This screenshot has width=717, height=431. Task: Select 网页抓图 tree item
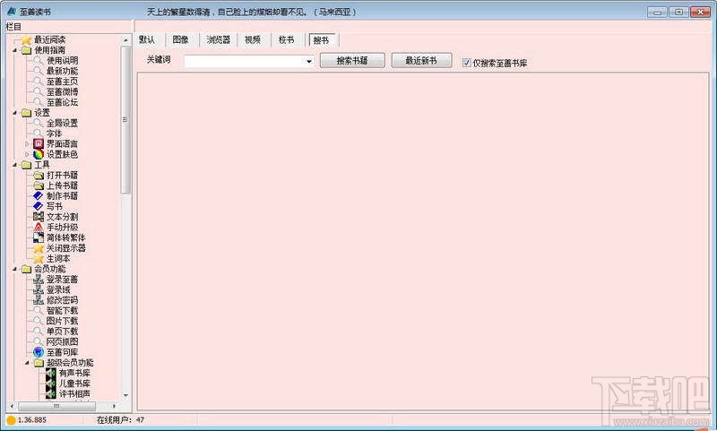62,342
